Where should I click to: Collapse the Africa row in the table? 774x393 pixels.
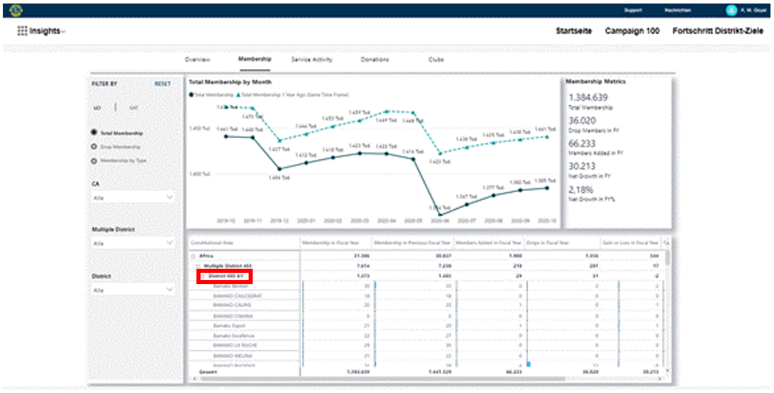point(193,257)
